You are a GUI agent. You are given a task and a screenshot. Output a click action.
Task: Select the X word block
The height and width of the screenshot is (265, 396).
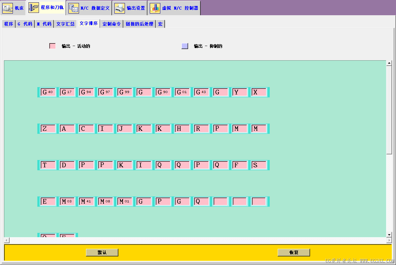pos(259,92)
